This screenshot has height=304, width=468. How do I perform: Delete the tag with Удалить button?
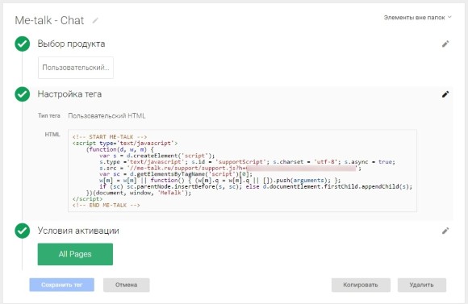coord(421,285)
